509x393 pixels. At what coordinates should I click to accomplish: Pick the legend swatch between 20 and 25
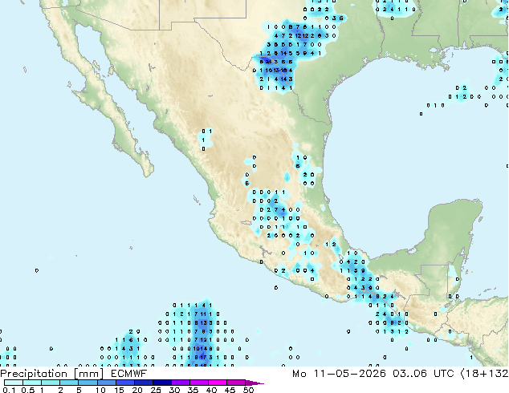click(144, 383)
